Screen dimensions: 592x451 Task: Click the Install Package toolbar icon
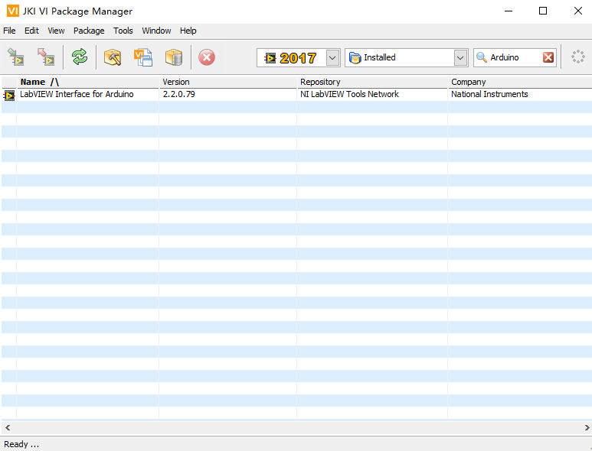click(16, 57)
